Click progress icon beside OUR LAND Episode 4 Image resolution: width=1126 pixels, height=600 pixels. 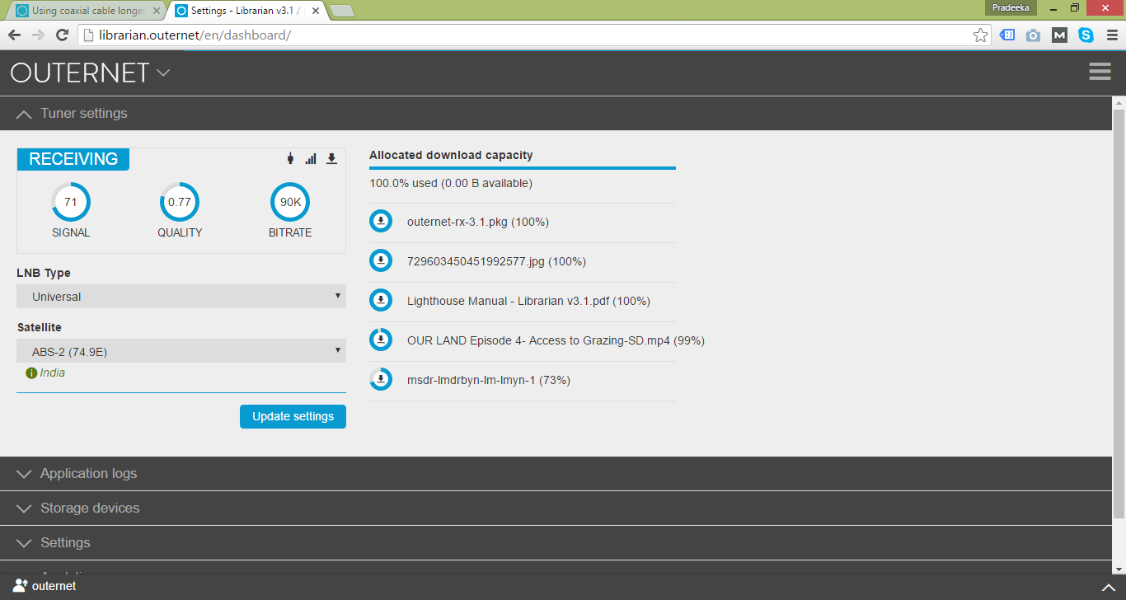click(x=381, y=340)
